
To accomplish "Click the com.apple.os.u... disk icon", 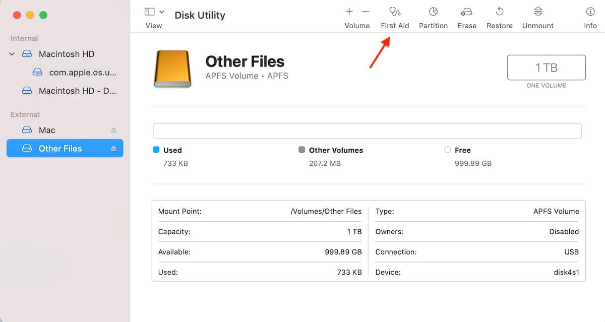I will pyautogui.click(x=37, y=72).
